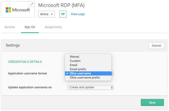Viewport: 169px width, 111px height.
Task: Switch to the General tab
Action: [10, 27]
